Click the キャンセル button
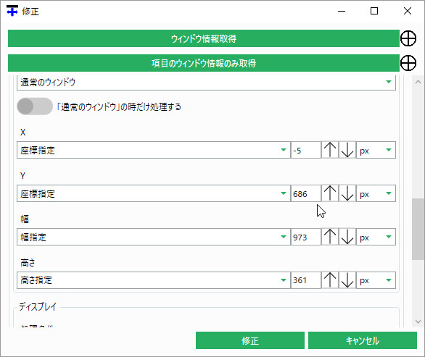Viewport: 425px width, 357px height. click(363, 340)
